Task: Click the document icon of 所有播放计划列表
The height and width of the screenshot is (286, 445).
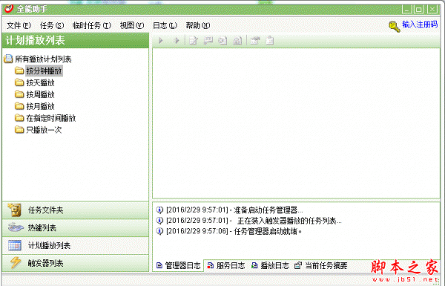Action: 8,59
